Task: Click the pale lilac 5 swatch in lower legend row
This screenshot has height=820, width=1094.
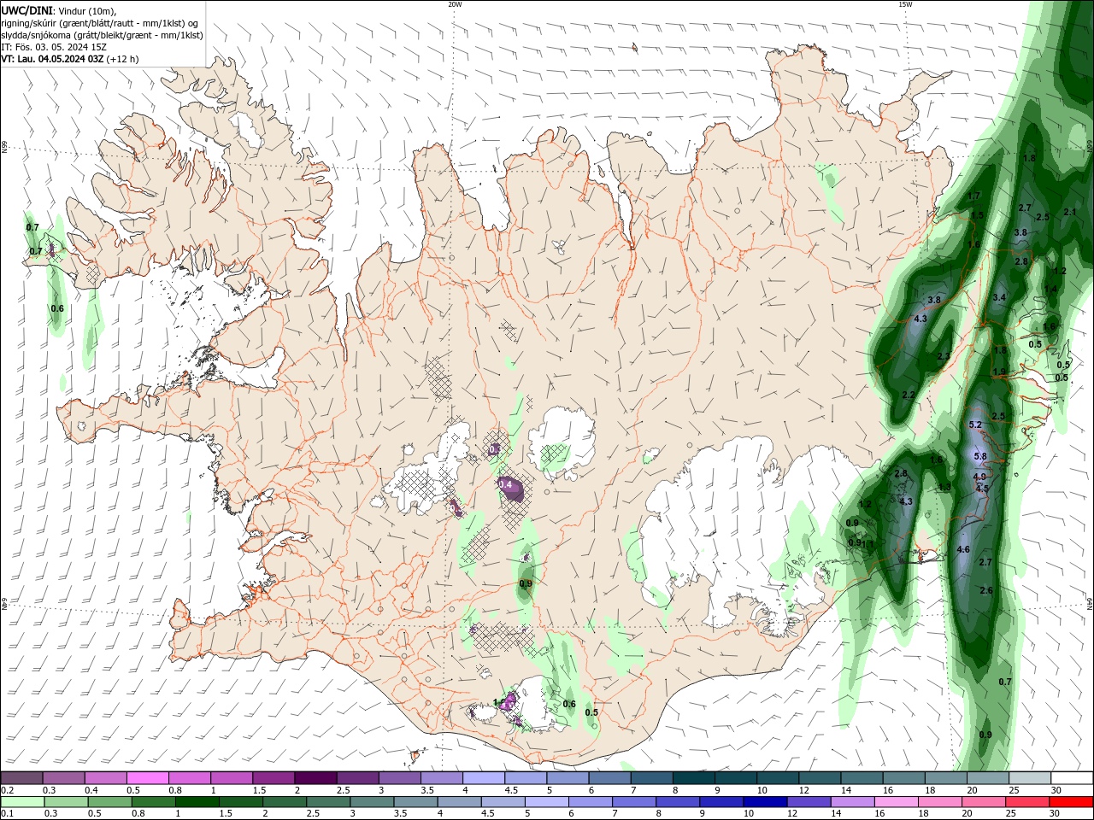Action: 546,802
